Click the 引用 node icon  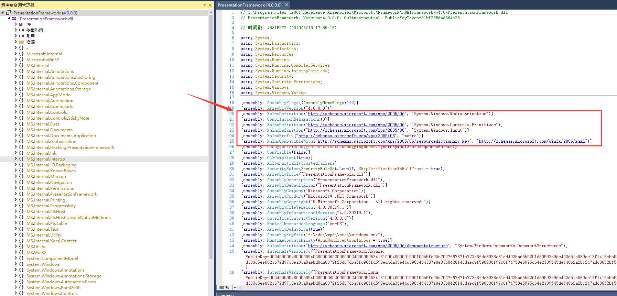pos(21,36)
